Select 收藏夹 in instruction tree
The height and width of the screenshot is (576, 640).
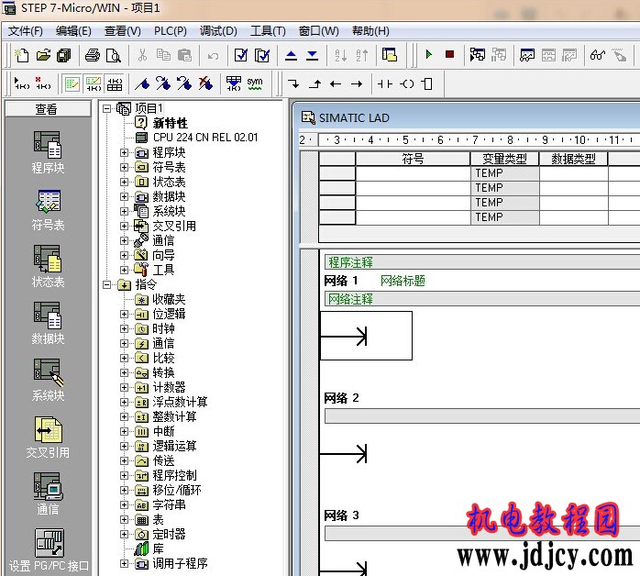tap(169, 300)
